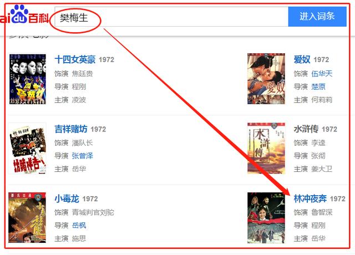355x255 pixels.
Task: Open the 爱奴 movie poster thumbnail
Action: pos(266,79)
